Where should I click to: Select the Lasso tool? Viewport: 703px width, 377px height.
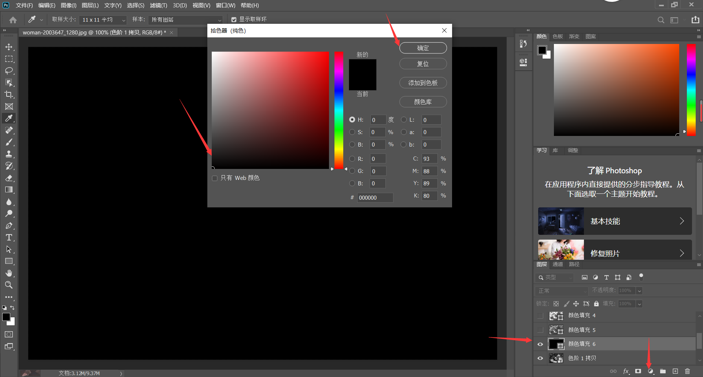click(9, 71)
